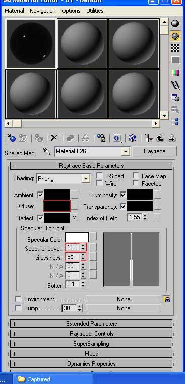
Task: Enable the 2-Sided checkbox
Action: tap(99, 176)
